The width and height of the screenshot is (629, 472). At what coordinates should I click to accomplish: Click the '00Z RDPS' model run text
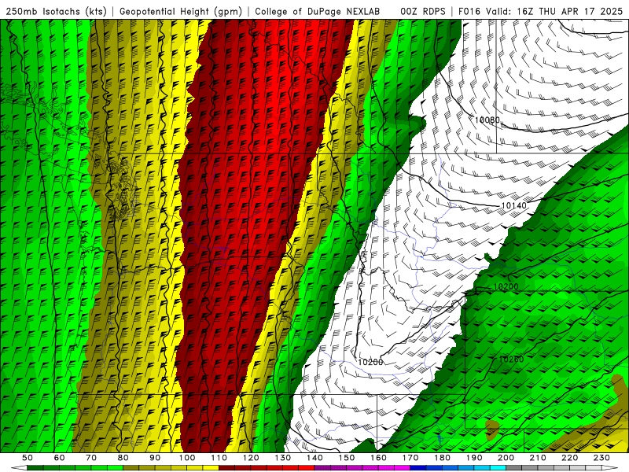pyautogui.click(x=423, y=12)
